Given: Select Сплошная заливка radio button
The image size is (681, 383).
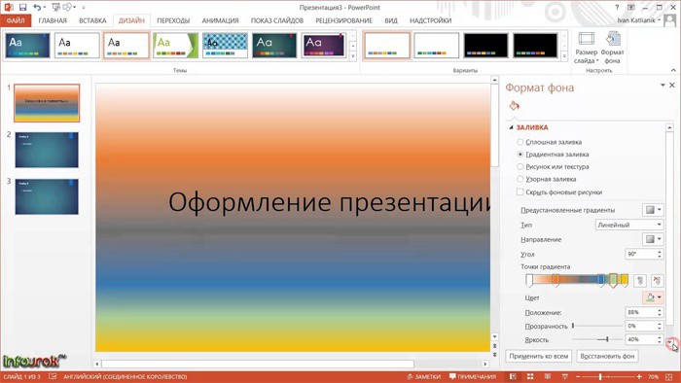Looking at the screenshot, I should coord(520,142).
